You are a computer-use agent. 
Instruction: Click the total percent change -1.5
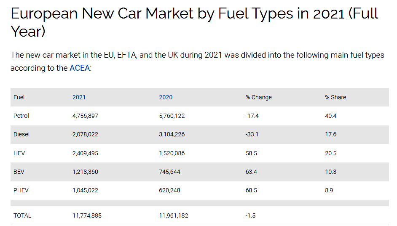click(250, 215)
